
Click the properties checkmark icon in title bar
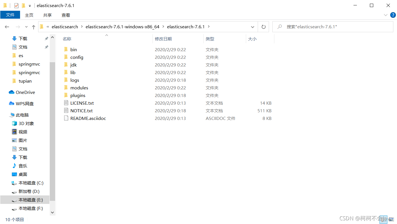click(16, 5)
